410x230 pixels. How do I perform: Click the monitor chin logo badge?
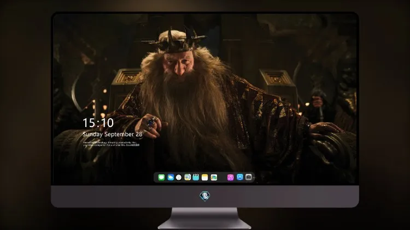(205, 196)
